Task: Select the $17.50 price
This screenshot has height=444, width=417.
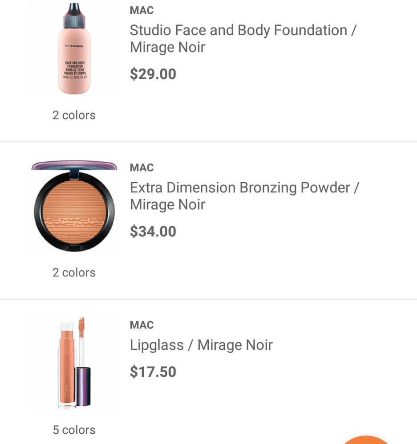Action: pyautogui.click(x=153, y=372)
